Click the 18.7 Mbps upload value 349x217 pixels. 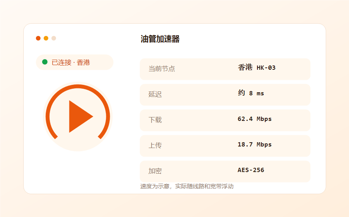click(x=255, y=145)
